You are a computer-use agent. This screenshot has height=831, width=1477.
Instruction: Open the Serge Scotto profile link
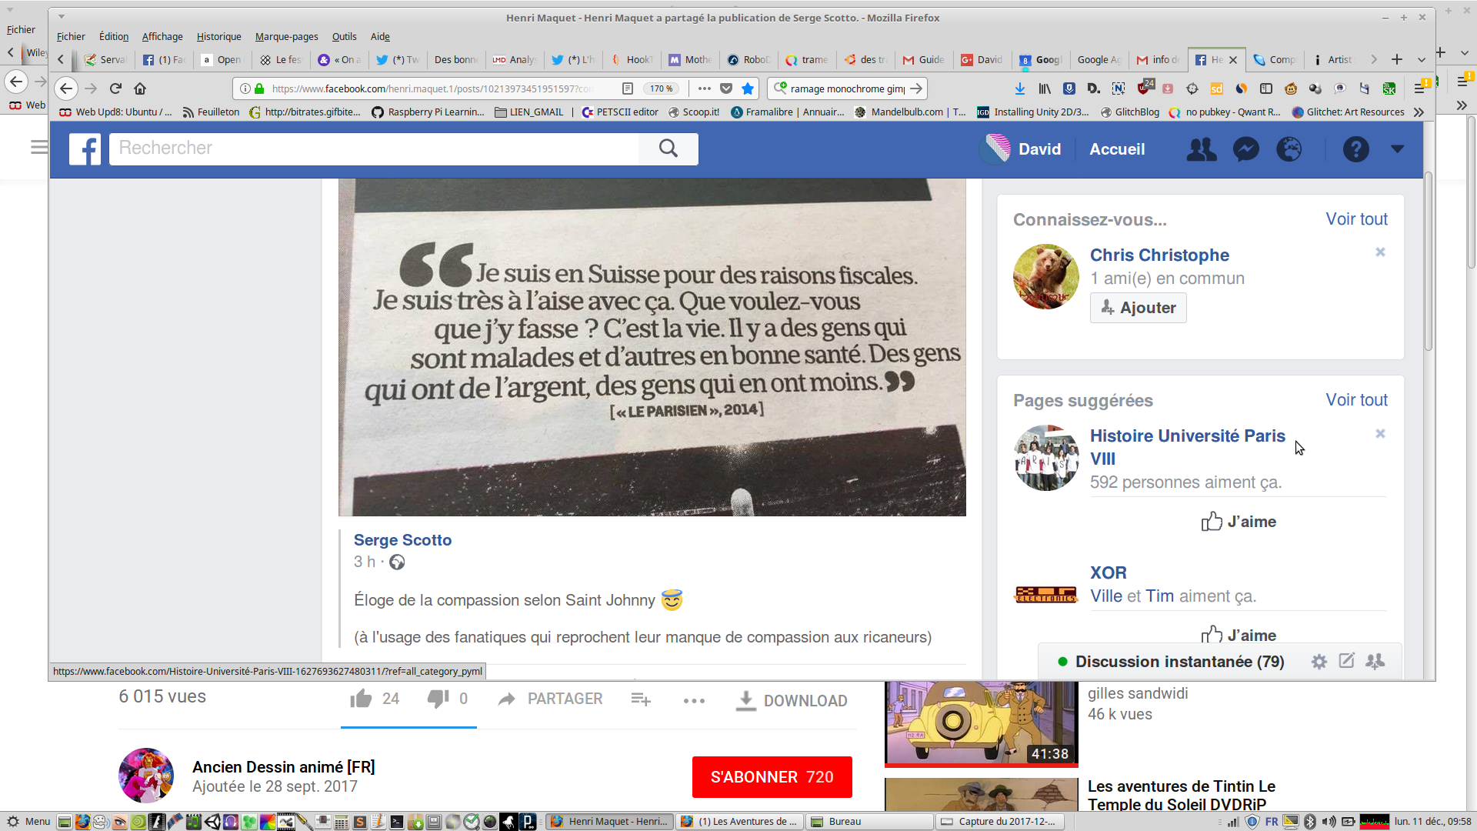click(402, 540)
